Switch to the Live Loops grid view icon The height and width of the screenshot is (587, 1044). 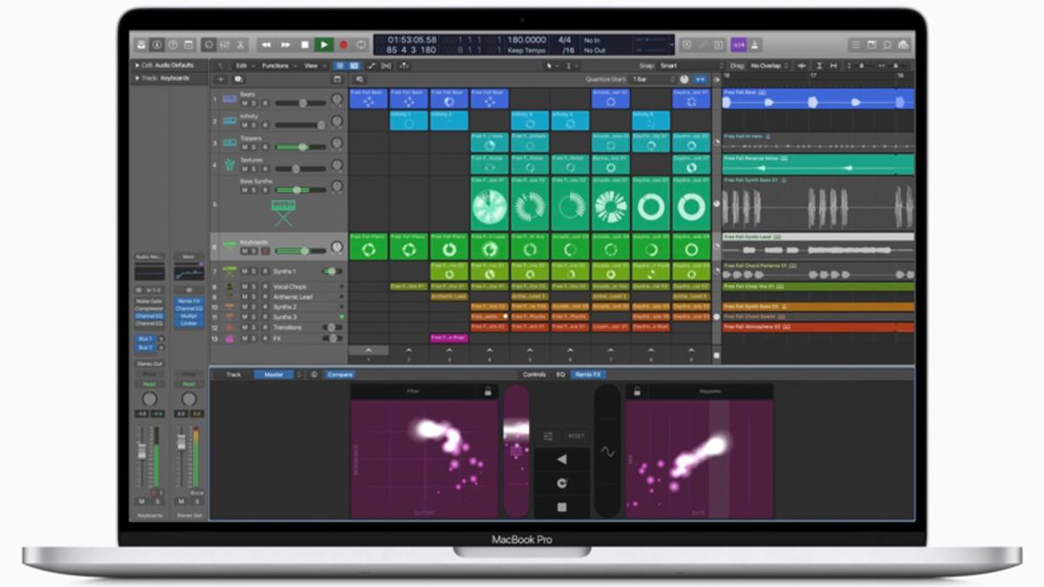[x=340, y=67]
